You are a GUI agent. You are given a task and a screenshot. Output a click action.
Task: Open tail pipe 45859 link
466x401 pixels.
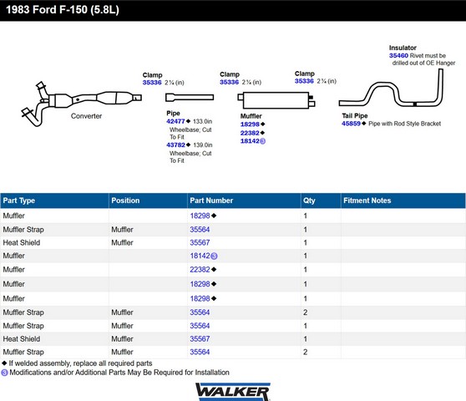click(x=351, y=124)
